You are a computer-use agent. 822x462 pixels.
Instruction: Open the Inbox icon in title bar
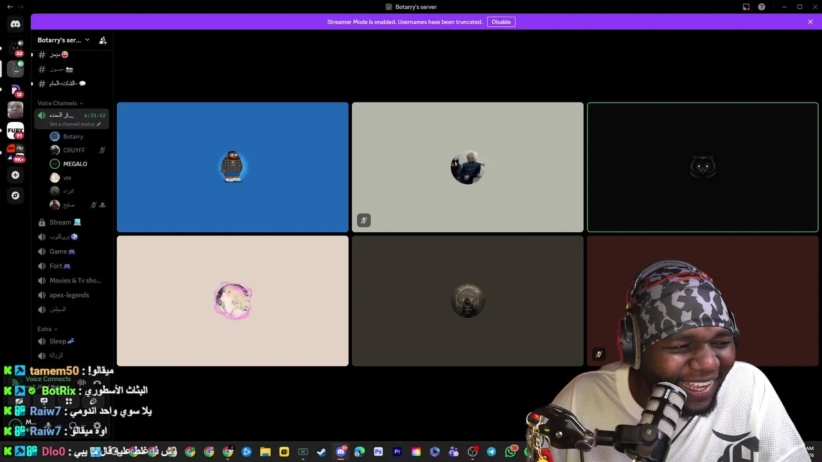click(x=746, y=7)
